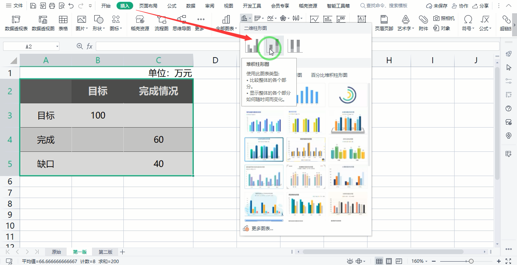Click the Text Box icon in ribbon
Image resolution: width=517 pixels, height=265 pixels.
click(x=362, y=19)
